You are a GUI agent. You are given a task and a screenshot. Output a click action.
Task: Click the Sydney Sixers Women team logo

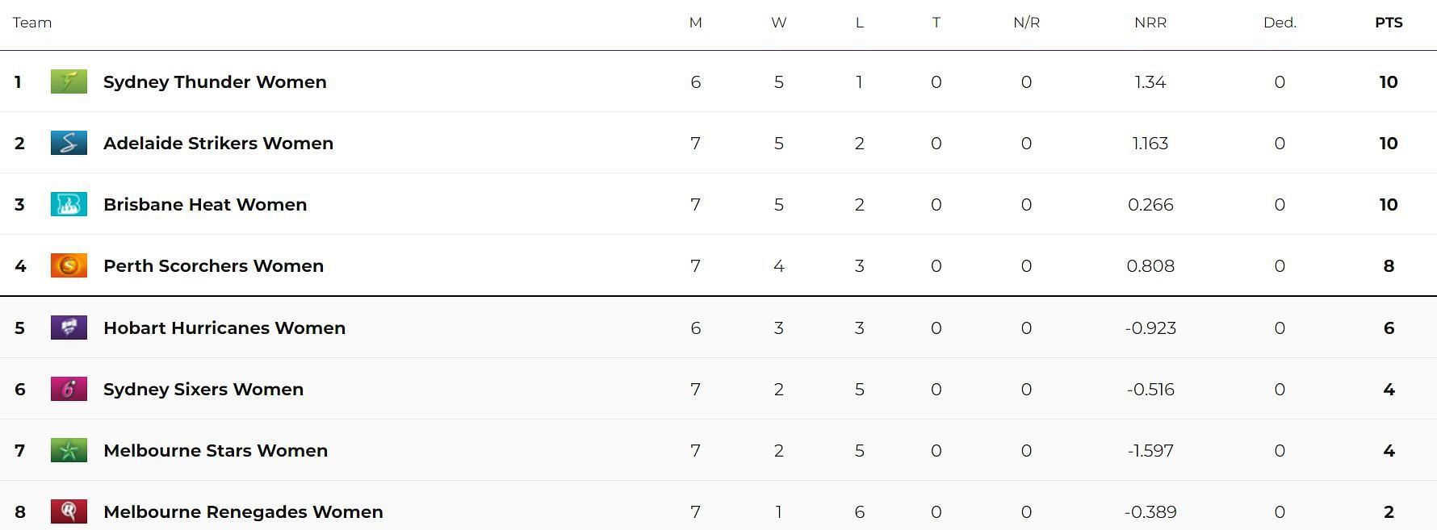tap(69, 389)
